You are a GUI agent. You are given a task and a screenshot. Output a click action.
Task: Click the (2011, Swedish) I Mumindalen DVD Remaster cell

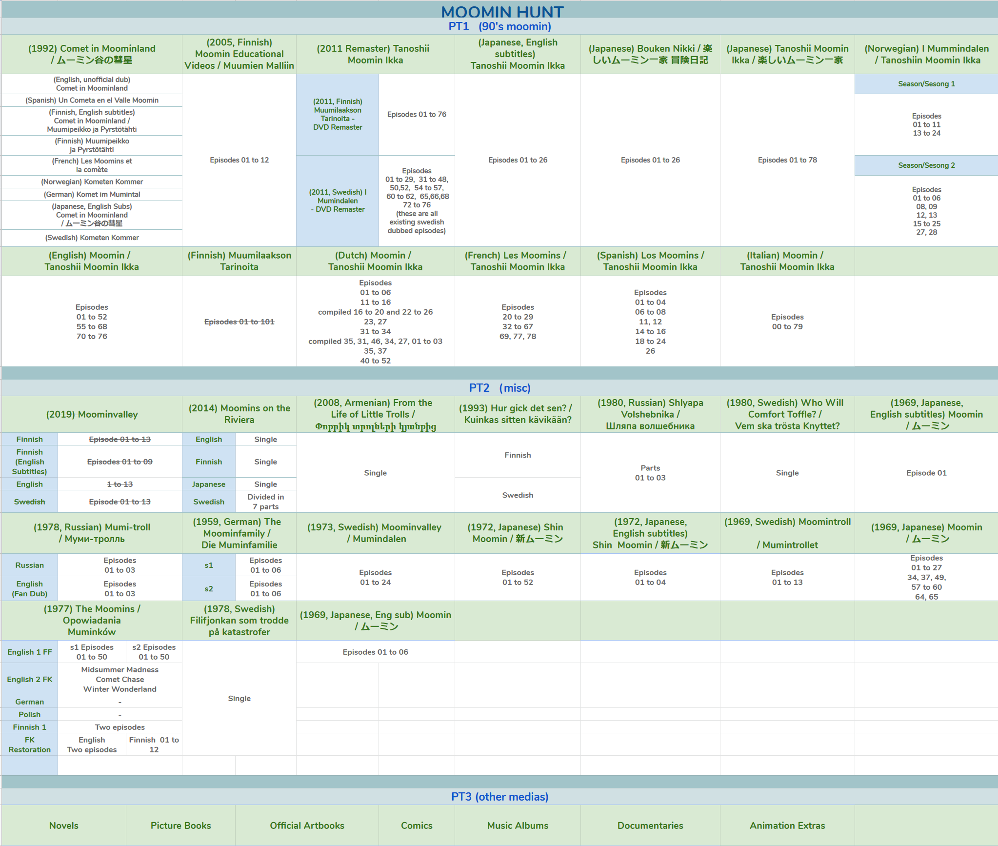click(338, 201)
